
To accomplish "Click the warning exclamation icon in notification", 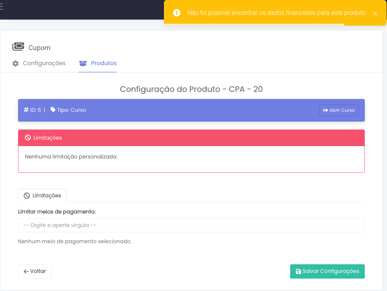I will pyautogui.click(x=177, y=13).
